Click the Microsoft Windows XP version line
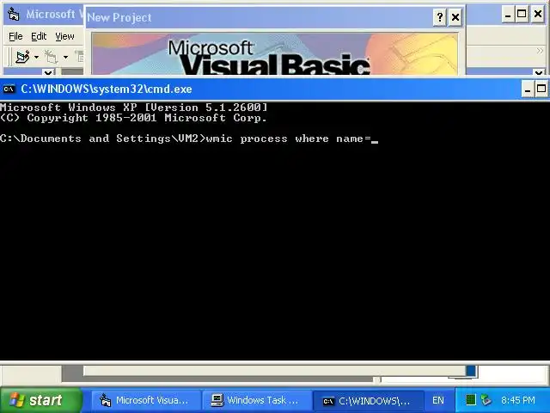 pos(134,107)
